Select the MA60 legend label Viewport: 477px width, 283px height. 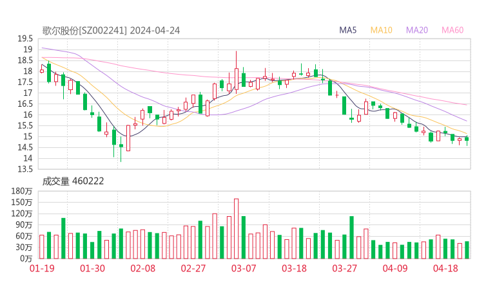[x=453, y=30]
